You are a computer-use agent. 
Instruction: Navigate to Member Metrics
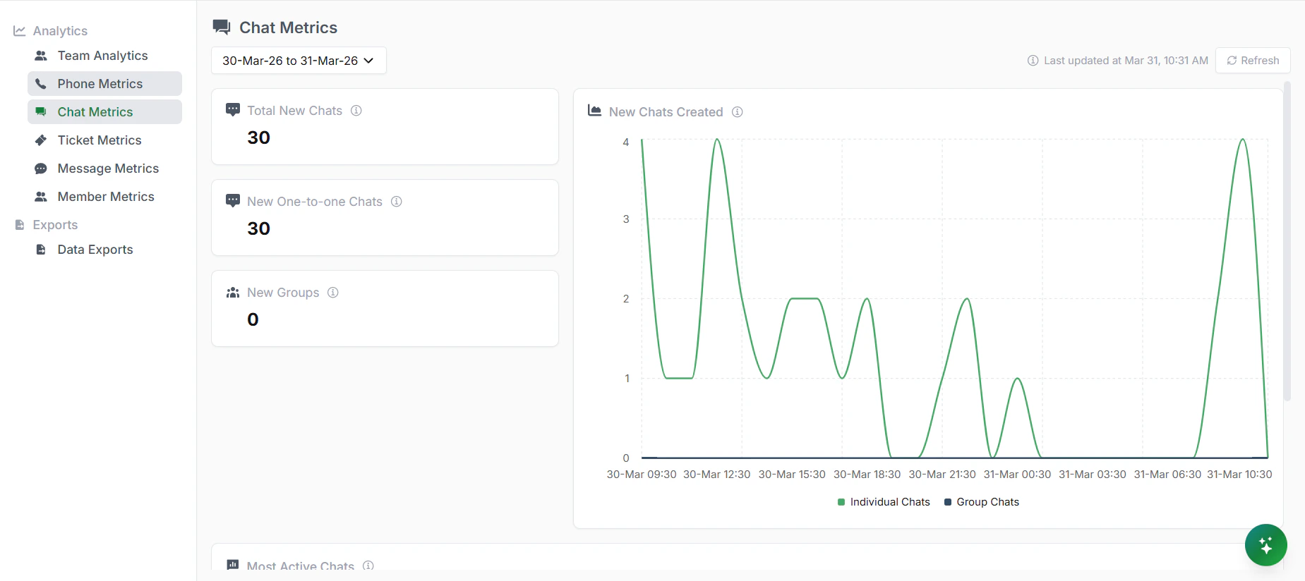point(104,197)
